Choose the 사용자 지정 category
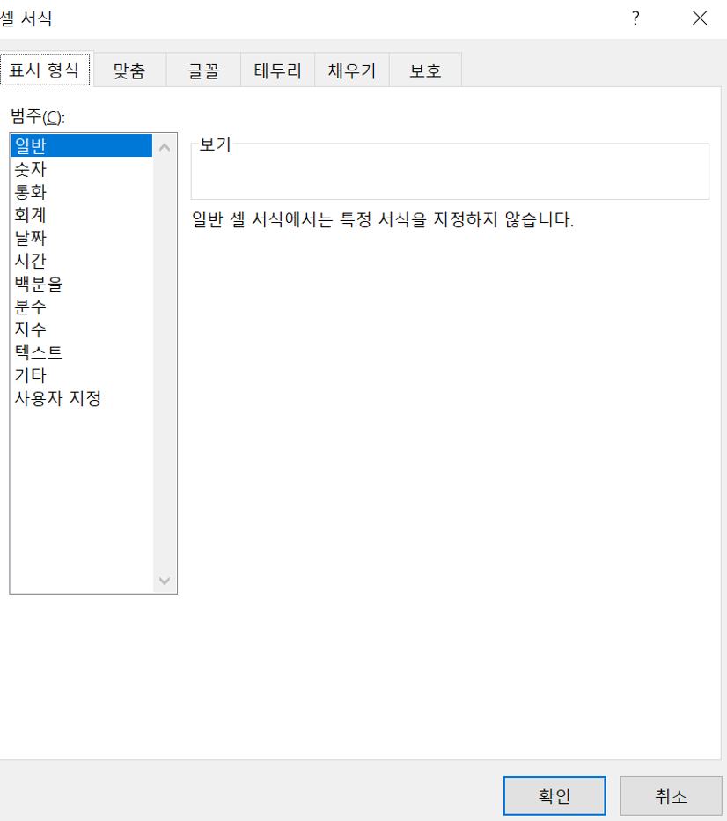 [x=82, y=398]
